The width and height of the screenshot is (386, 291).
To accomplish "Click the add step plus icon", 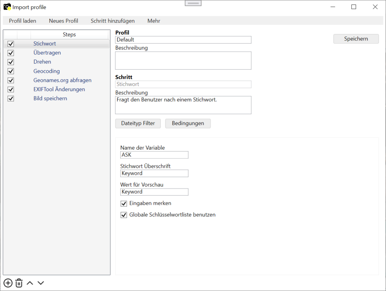I will coord(8,283).
